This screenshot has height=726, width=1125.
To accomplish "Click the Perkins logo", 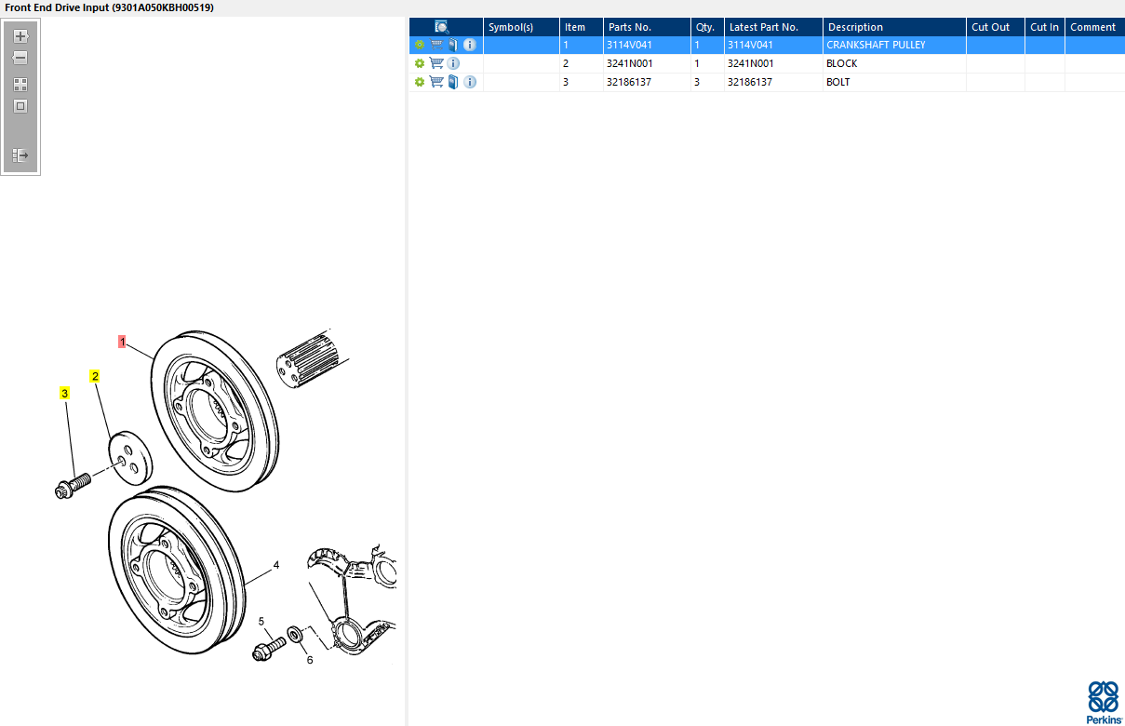I will pos(1104,702).
